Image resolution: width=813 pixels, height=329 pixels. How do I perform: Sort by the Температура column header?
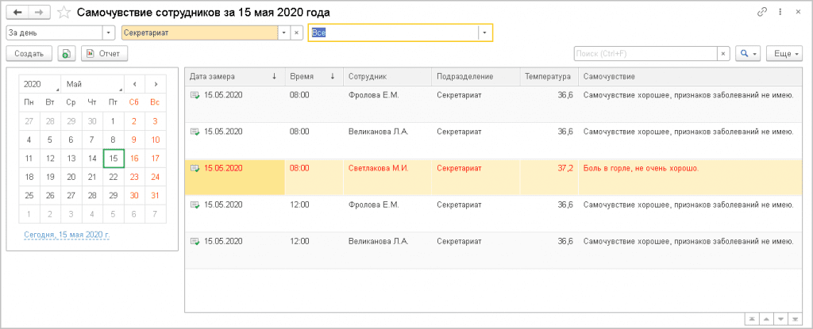[546, 77]
